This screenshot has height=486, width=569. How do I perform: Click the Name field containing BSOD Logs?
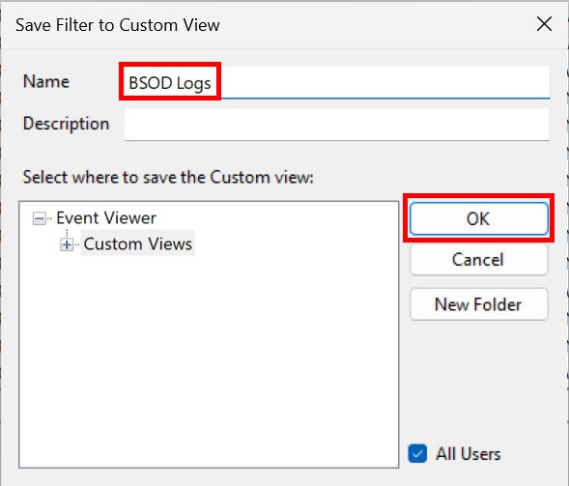point(337,83)
